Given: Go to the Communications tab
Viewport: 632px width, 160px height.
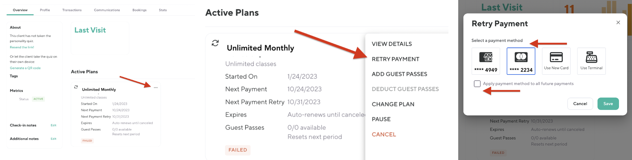Looking at the screenshot, I should click(107, 10).
